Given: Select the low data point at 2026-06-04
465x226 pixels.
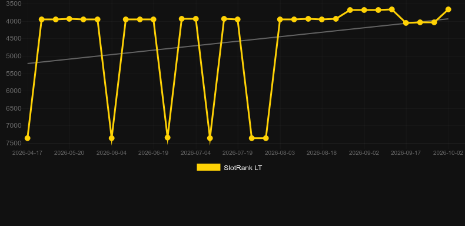Looking at the screenshot, I should point(111,138).
